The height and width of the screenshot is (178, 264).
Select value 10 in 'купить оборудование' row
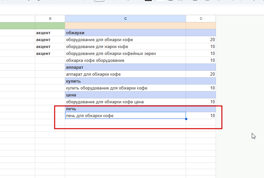point(201,88)
